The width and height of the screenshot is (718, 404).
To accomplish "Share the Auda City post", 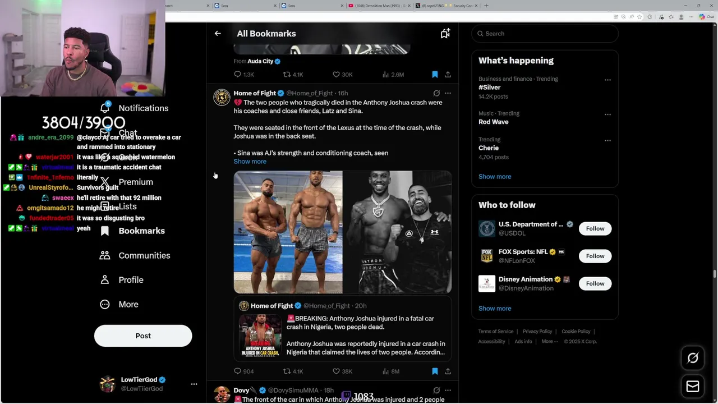I will (x=448, y=75).
